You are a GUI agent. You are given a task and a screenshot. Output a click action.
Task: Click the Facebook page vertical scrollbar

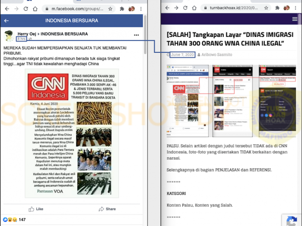tap(145, 35)
